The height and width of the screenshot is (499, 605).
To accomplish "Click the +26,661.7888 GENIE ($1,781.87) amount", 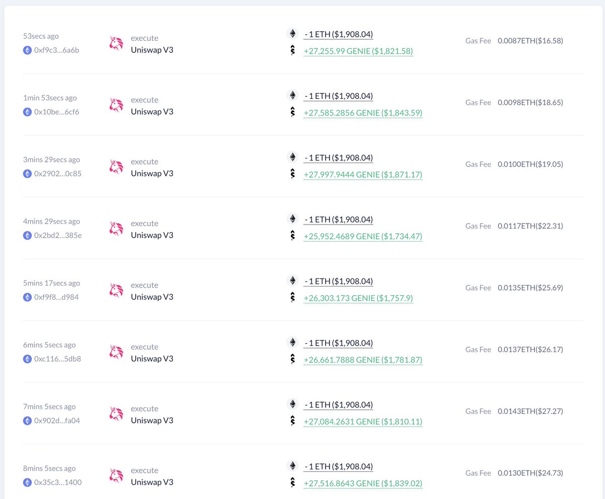I will [362, 360].
